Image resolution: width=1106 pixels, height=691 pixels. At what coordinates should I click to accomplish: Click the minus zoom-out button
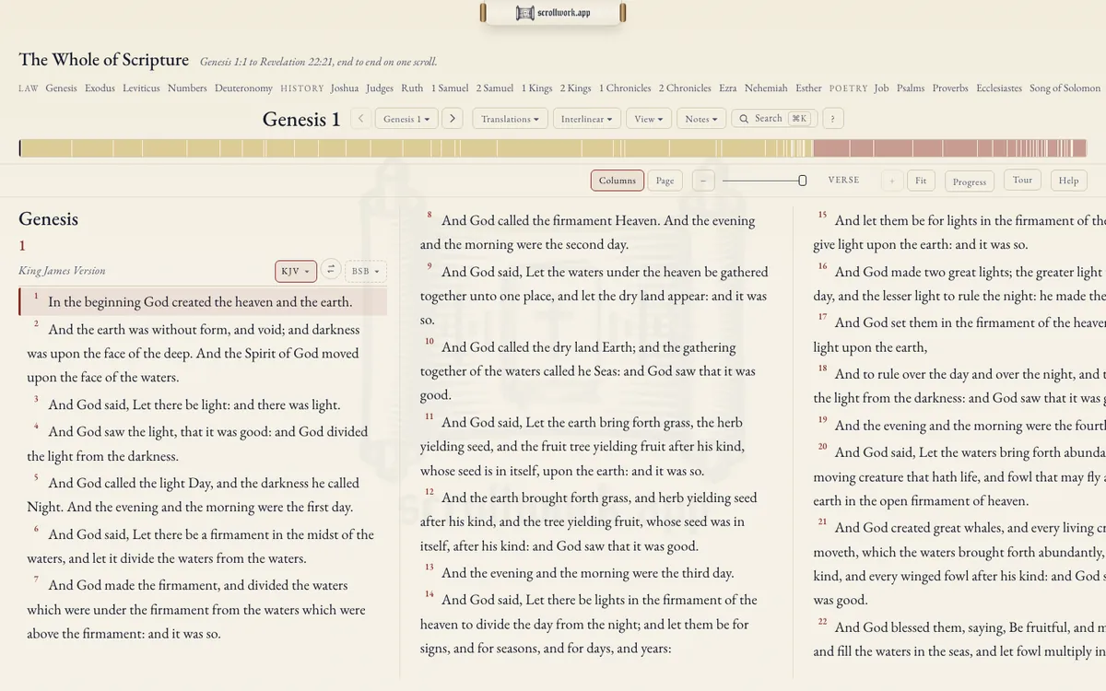(703, 181)
